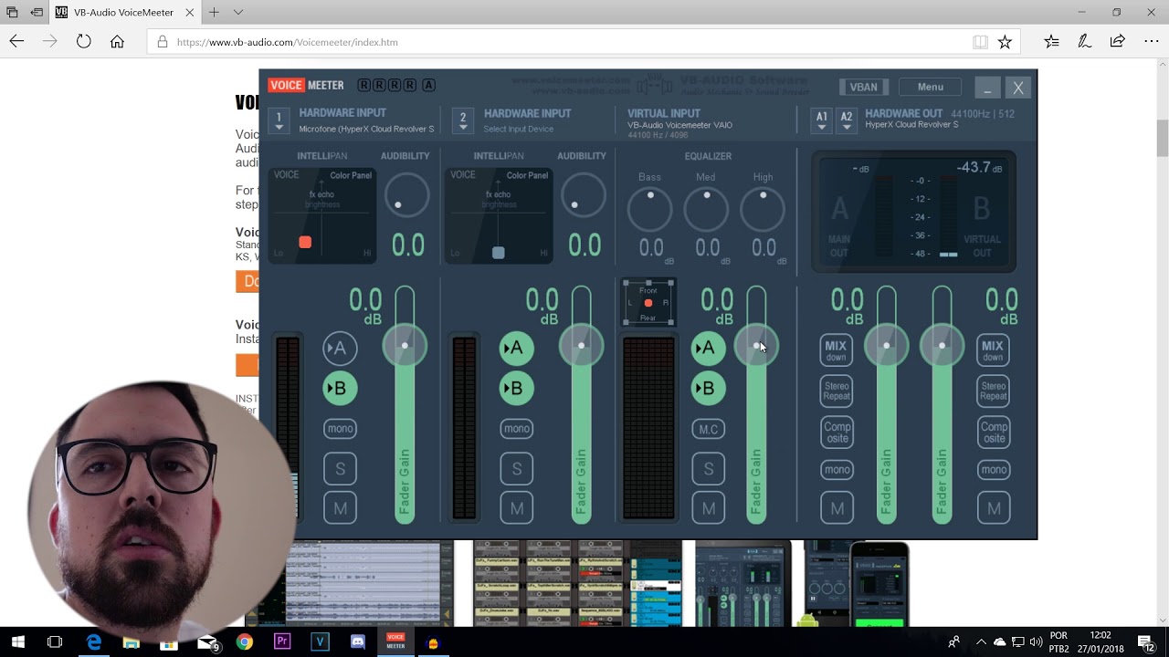Refresh the VB-Audio web page
This screenshot has height=657, width=1169.
click(x=83, y=41)
